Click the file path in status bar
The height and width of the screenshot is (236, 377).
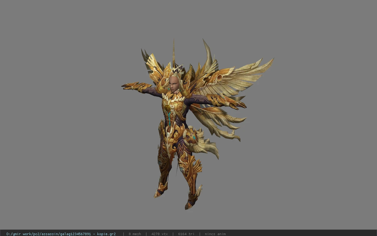[61, 234]
